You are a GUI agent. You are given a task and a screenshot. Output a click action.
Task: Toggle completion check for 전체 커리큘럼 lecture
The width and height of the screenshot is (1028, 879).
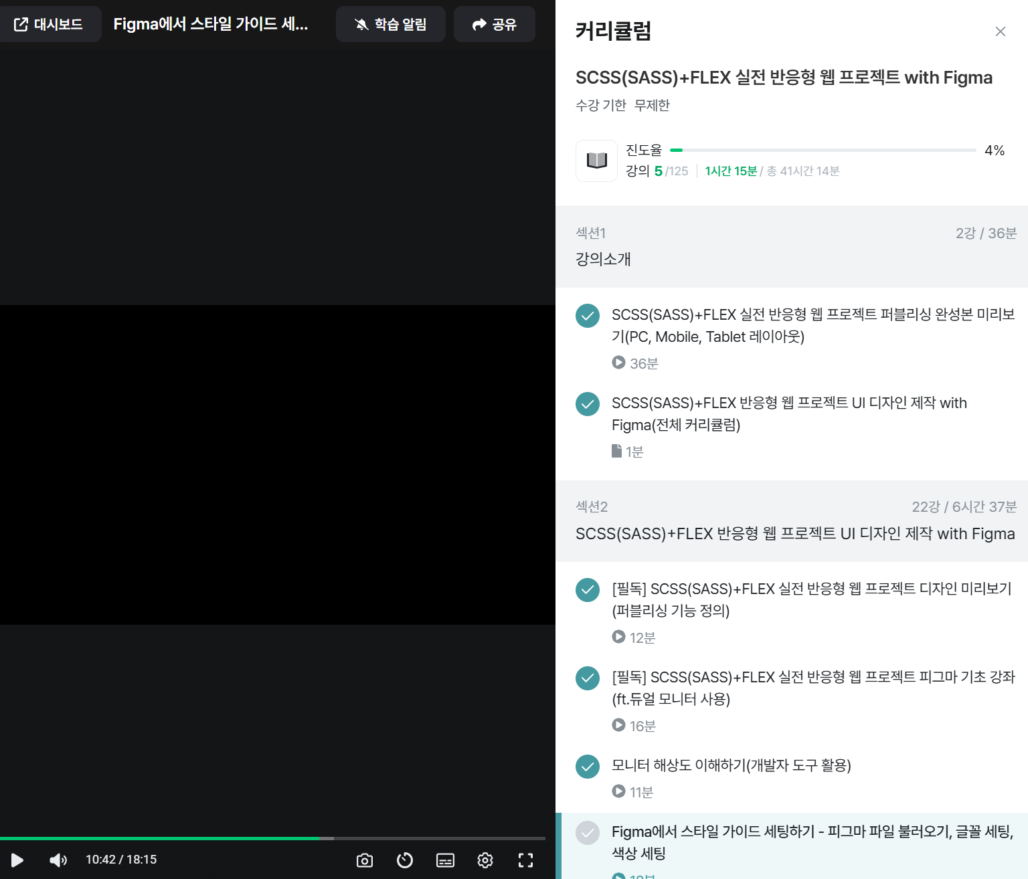588,404
